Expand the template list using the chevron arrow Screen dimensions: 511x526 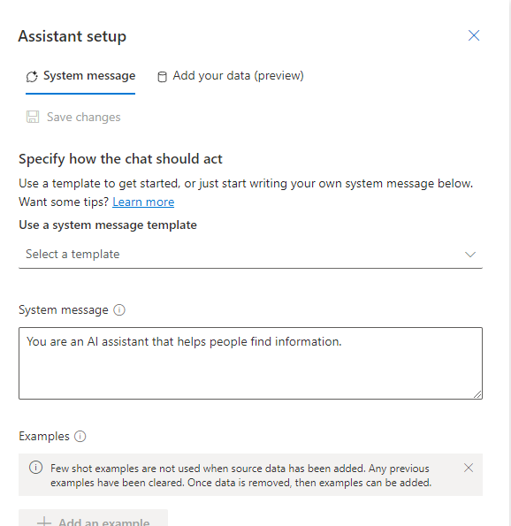(x=470, y=255)
